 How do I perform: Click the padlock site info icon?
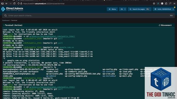coord(21,4)
